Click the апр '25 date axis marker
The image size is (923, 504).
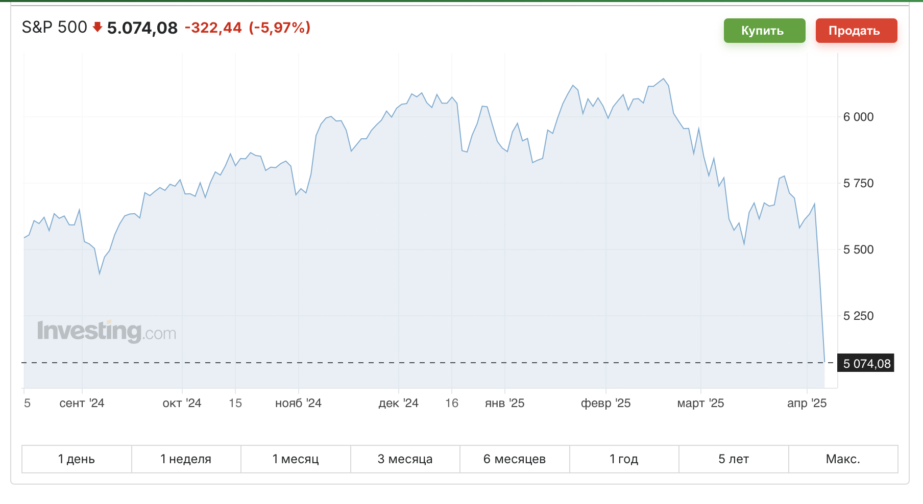(x=807, y=403)
